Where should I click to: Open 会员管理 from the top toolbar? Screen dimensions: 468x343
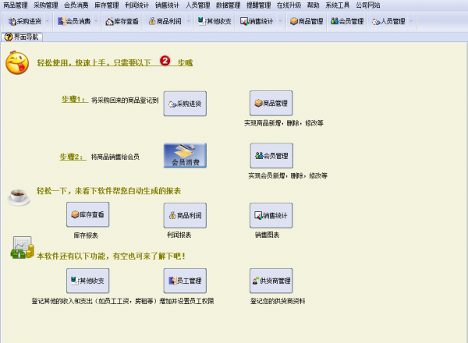(347, 21)
